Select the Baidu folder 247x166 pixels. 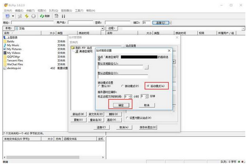(x=9, y=41)
